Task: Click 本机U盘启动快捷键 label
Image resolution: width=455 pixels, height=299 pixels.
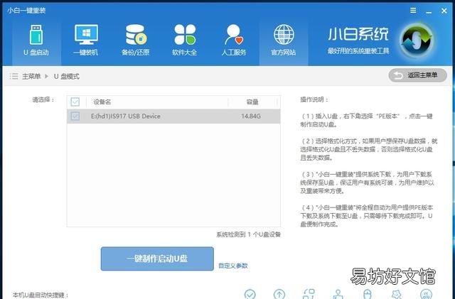Action: (41, 295)
